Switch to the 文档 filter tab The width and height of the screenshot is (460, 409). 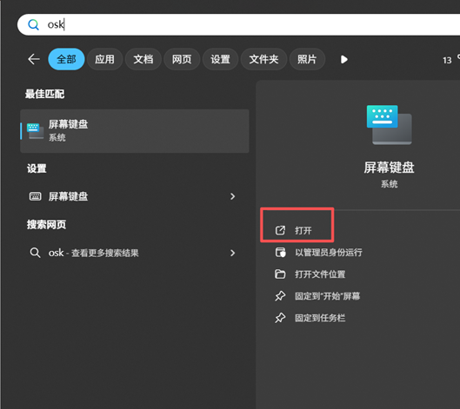143,59
